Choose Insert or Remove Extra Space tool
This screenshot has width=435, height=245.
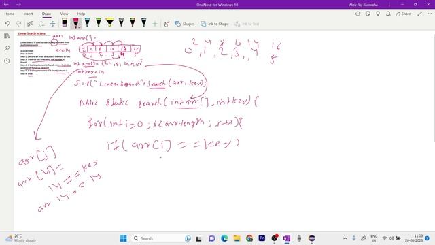[x=53, y=24]
